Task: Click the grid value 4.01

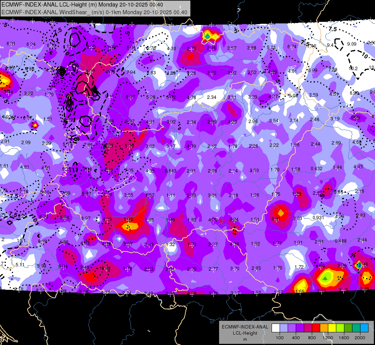Action: tap(292, 71)
